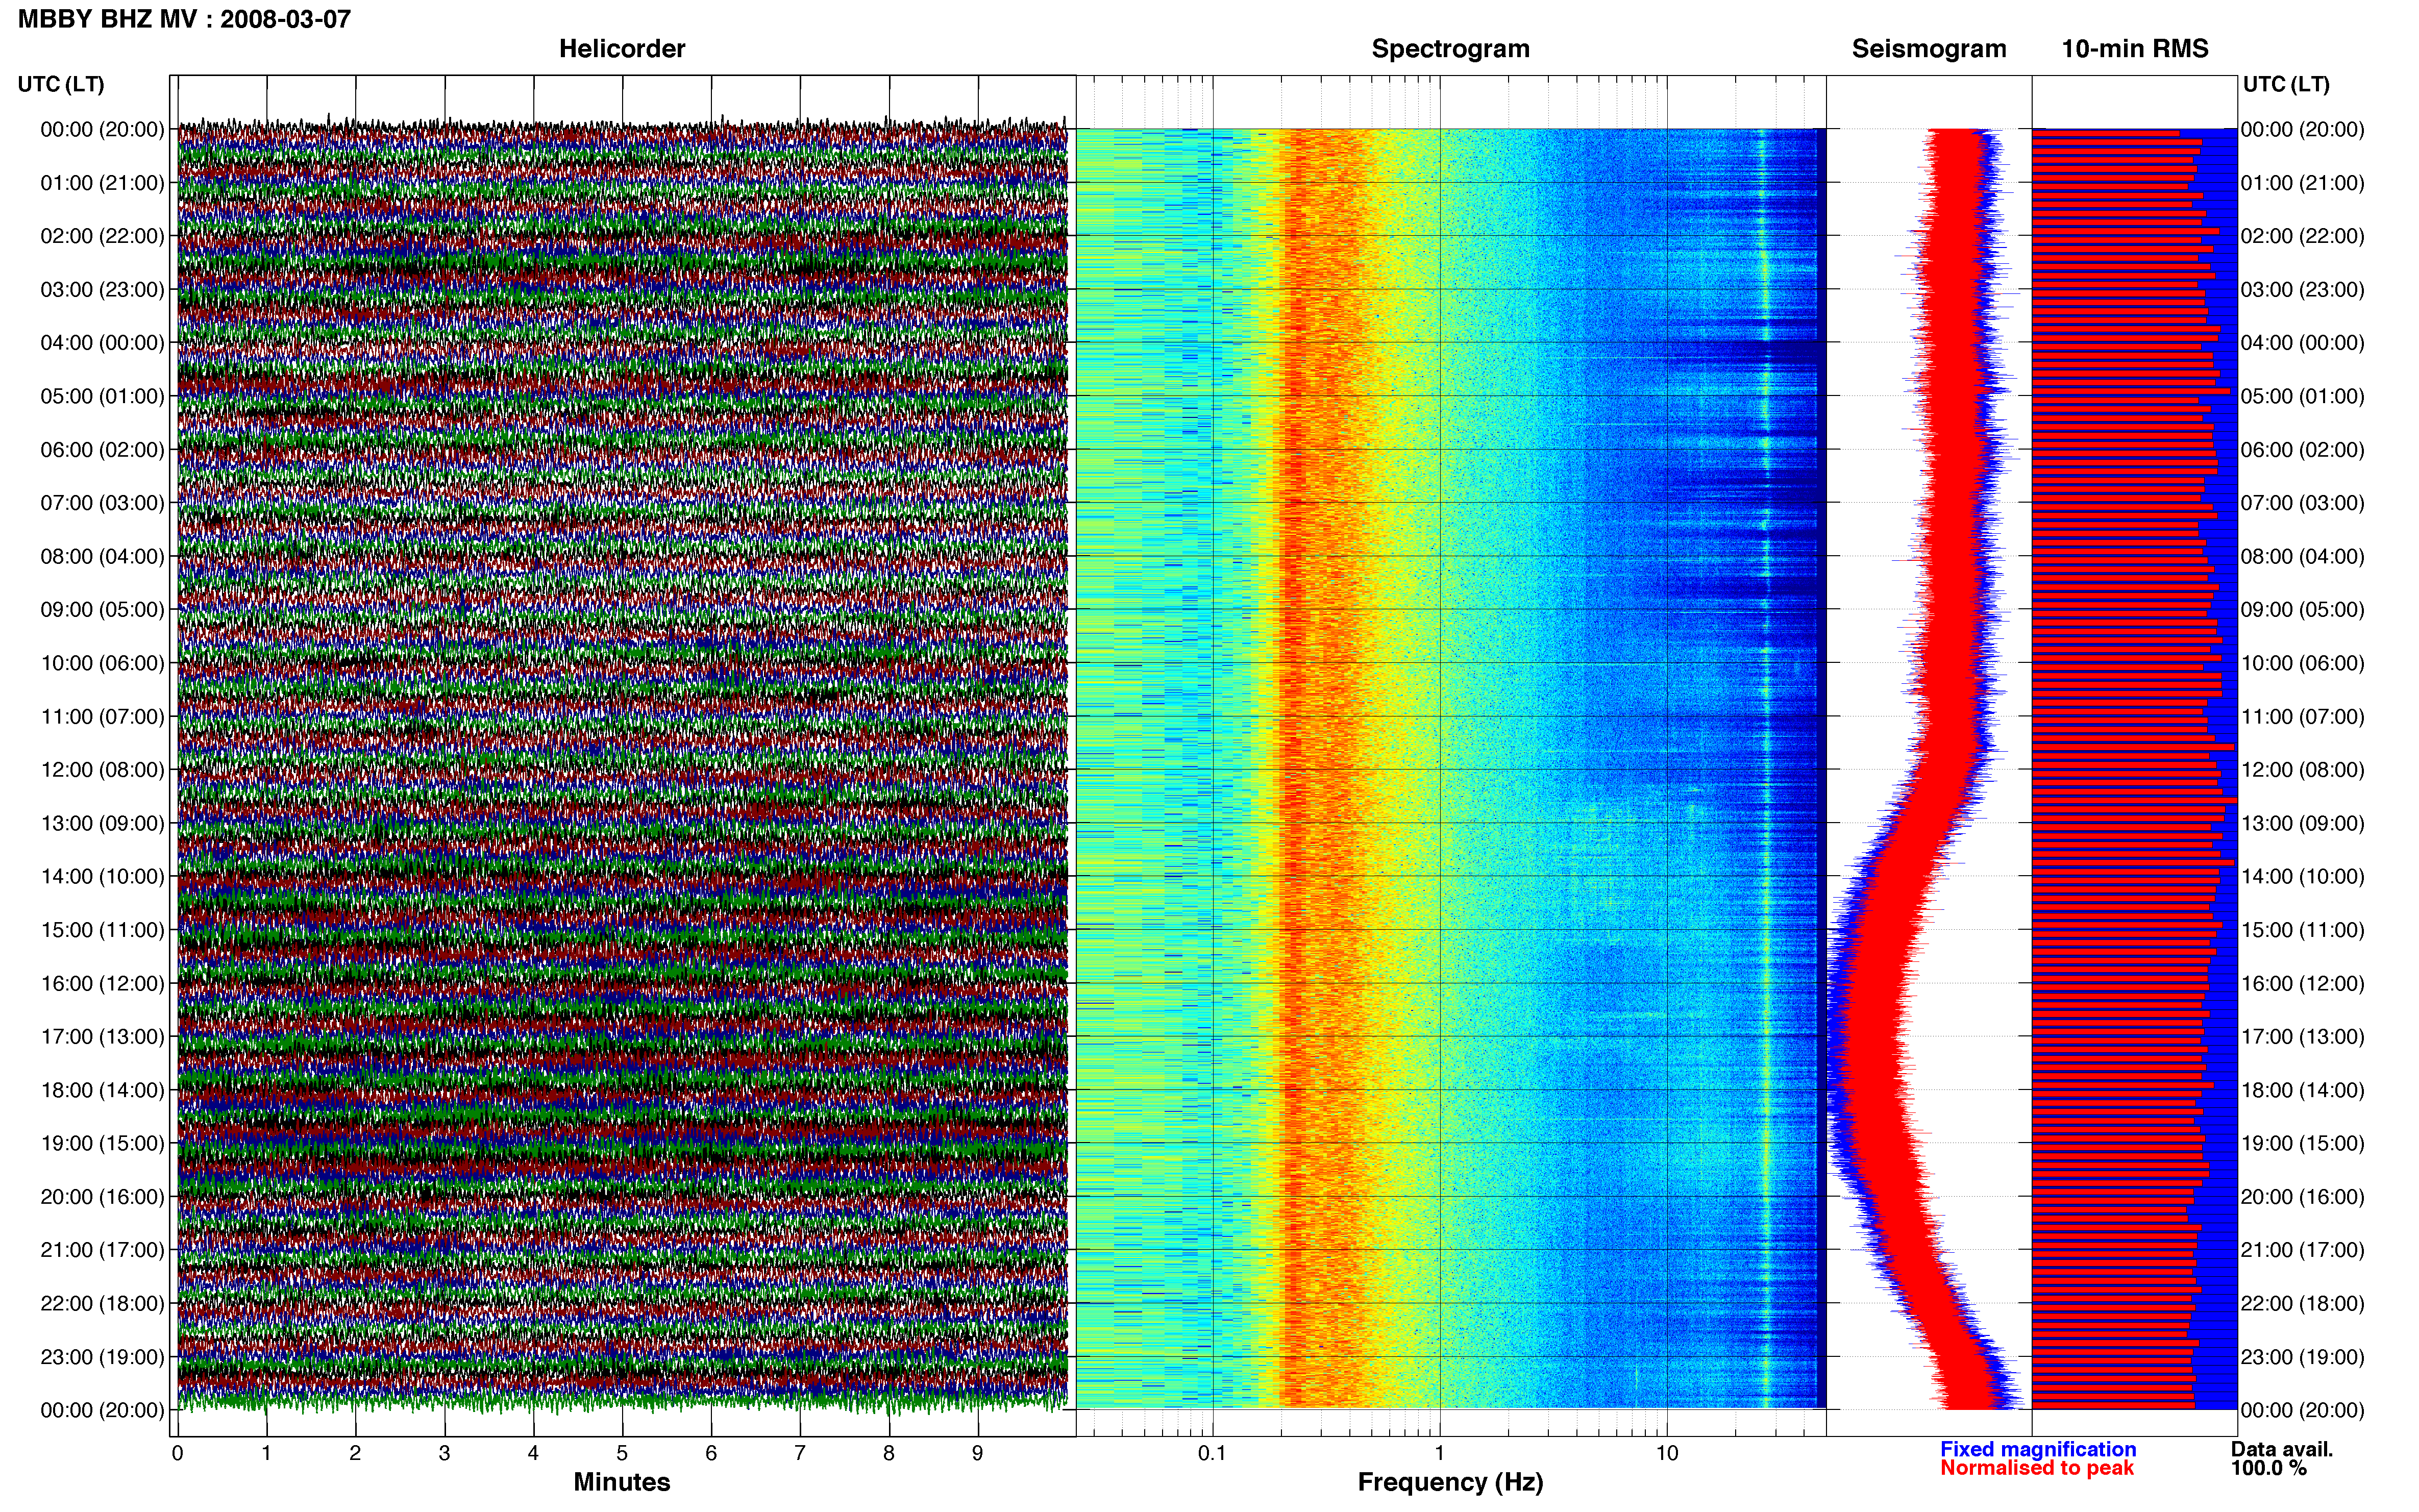
Task: Select the right '11:00 (07:00)' time label
Action: 2302,716
